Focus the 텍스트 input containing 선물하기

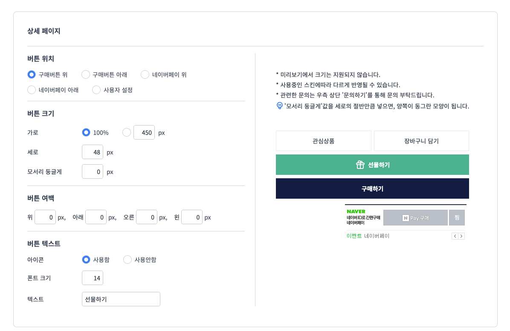coord(121,299)
